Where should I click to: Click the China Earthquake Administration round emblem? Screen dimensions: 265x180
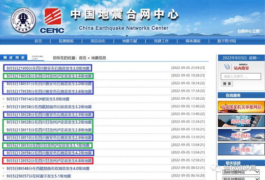pyautogui.click(x=23, y=20)
